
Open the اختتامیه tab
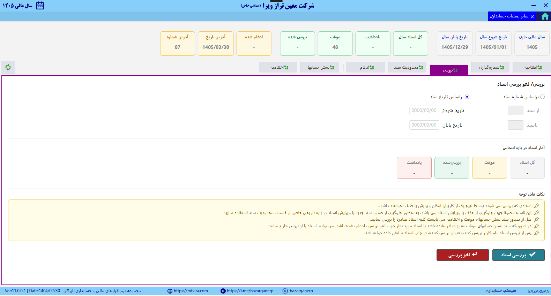click(278, 67)
